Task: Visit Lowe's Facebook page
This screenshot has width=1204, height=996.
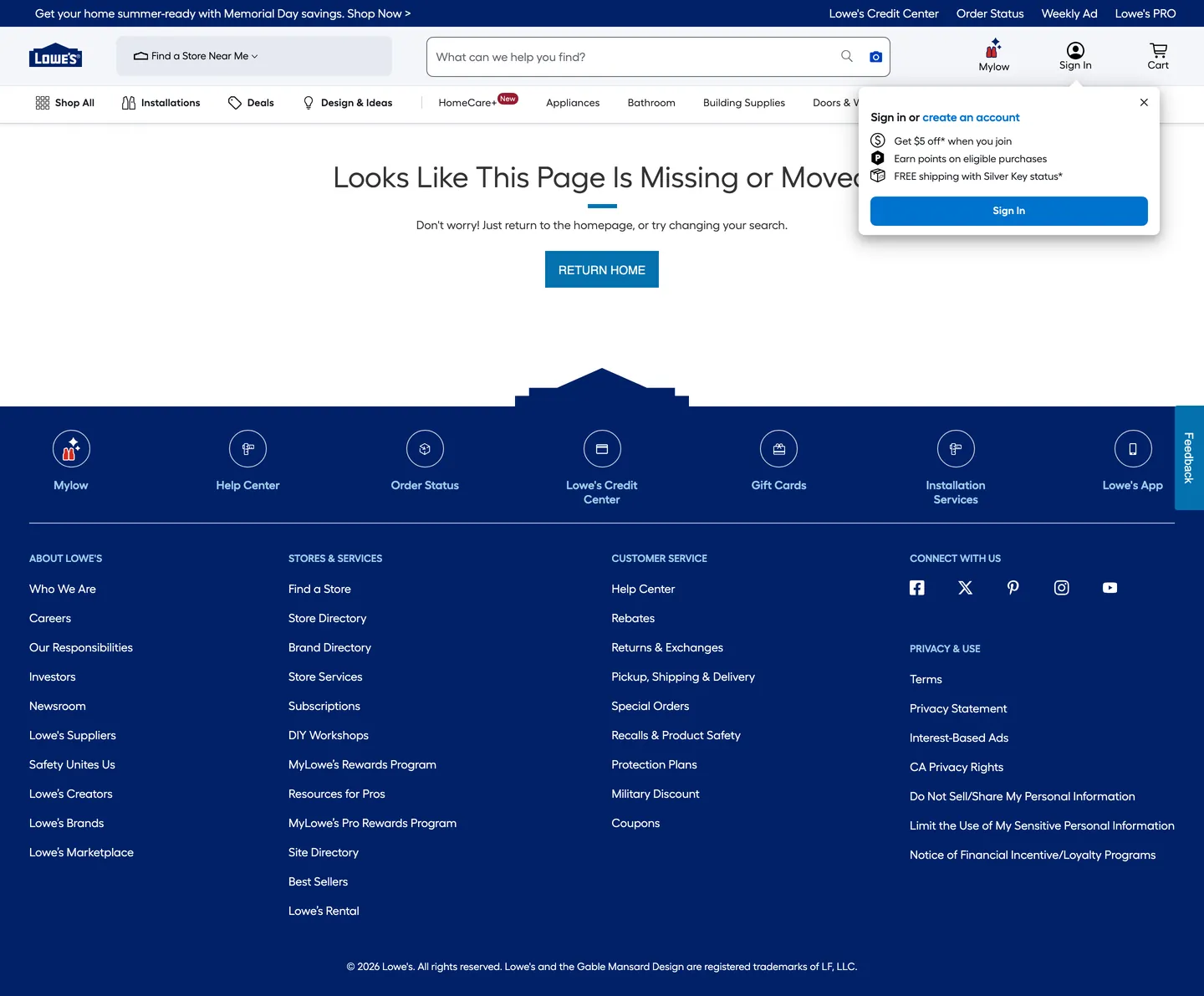Action: [917, 588]
